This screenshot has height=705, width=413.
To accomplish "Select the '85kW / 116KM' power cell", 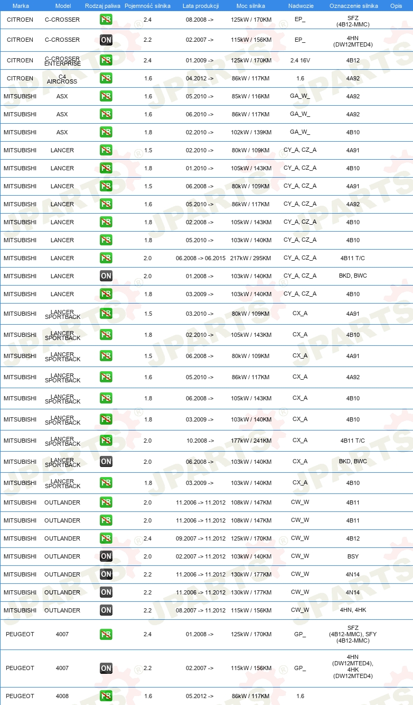I will (251, 96).
